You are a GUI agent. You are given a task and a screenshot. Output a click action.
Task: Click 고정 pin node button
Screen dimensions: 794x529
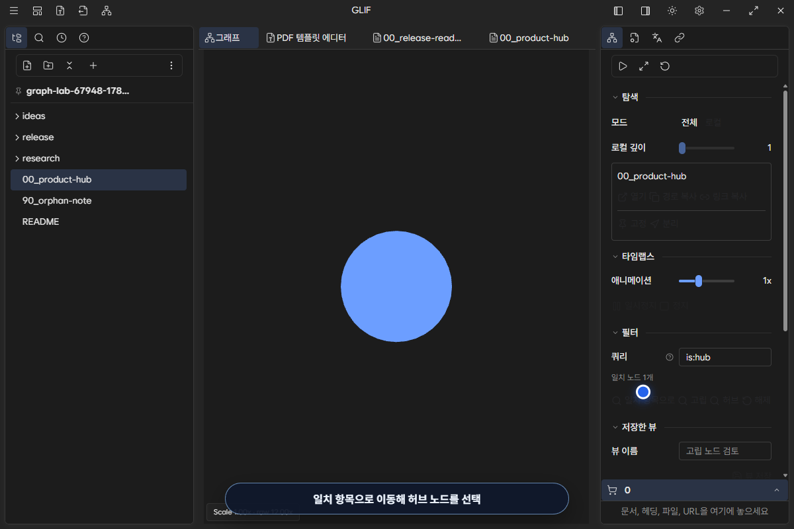pos(633,224)
